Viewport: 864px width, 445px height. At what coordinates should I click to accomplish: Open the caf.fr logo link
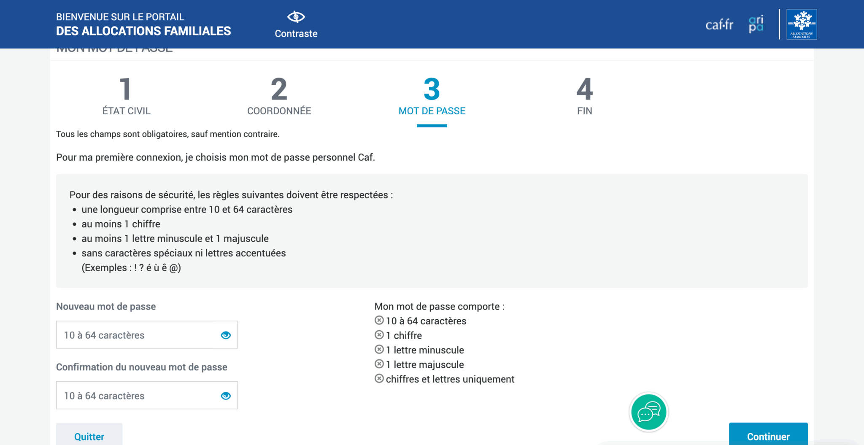[x=719, y=25]
